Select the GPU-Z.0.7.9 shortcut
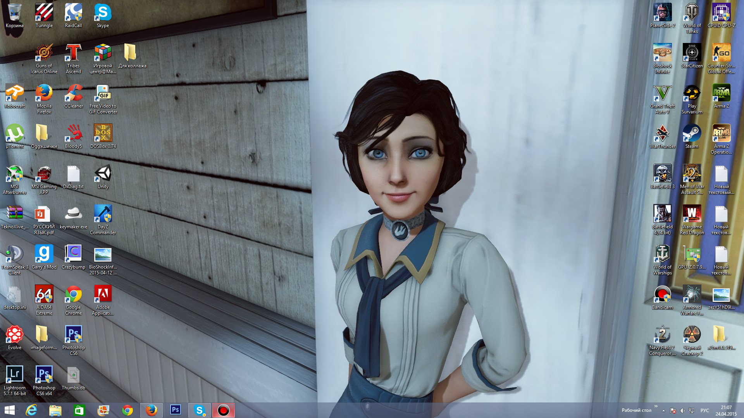Viewport: 744px width, 418px height. click(692, 257)
